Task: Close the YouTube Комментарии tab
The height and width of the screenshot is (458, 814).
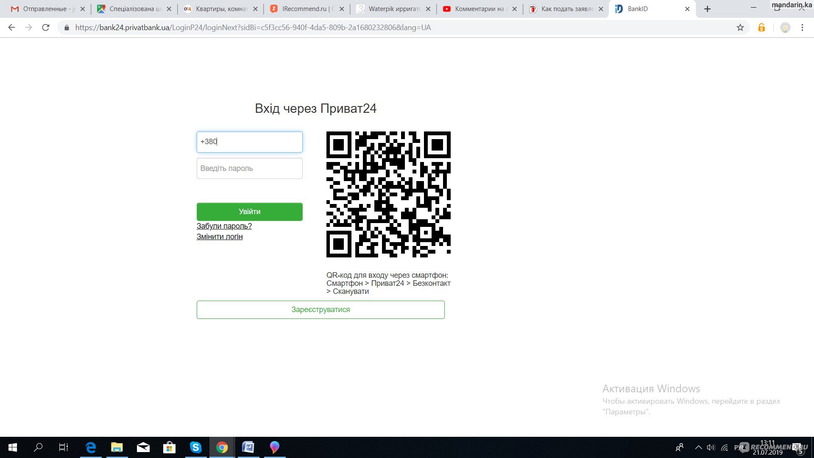Action: coord(515,9)
